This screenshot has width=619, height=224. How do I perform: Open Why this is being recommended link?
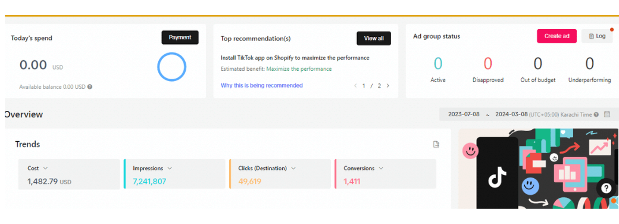point(262,85)
